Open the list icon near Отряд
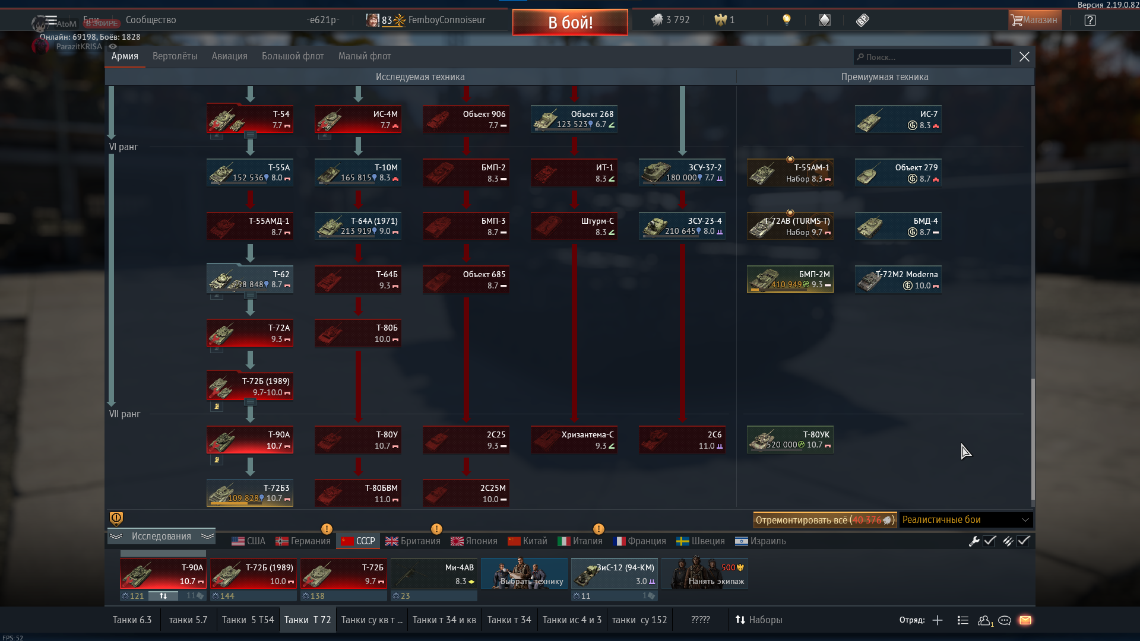This screenshot has width=1140, height=641. (x=963, y=620)
